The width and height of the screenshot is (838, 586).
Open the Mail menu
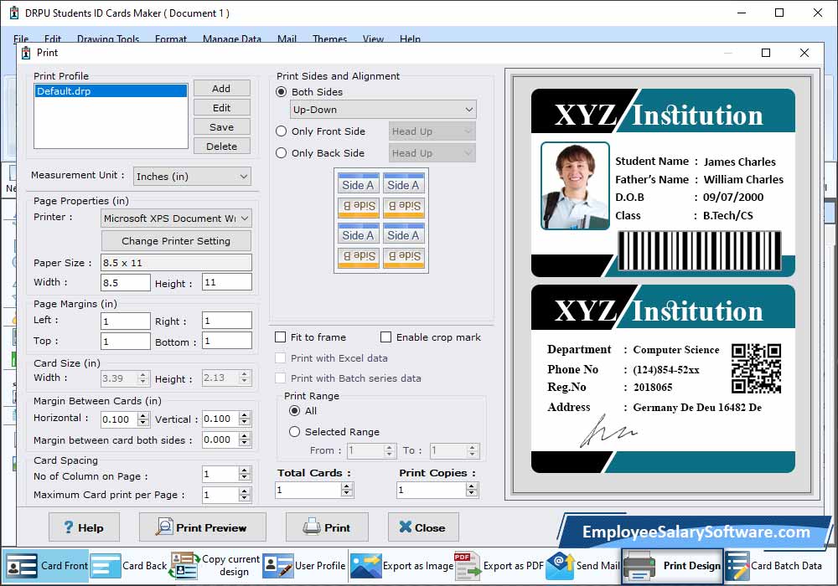pos(287,39)
